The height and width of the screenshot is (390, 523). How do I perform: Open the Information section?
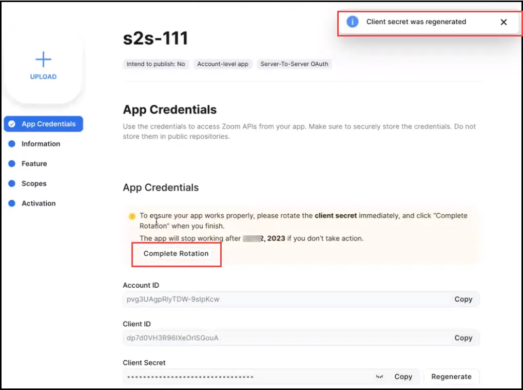tap(40, 144)
